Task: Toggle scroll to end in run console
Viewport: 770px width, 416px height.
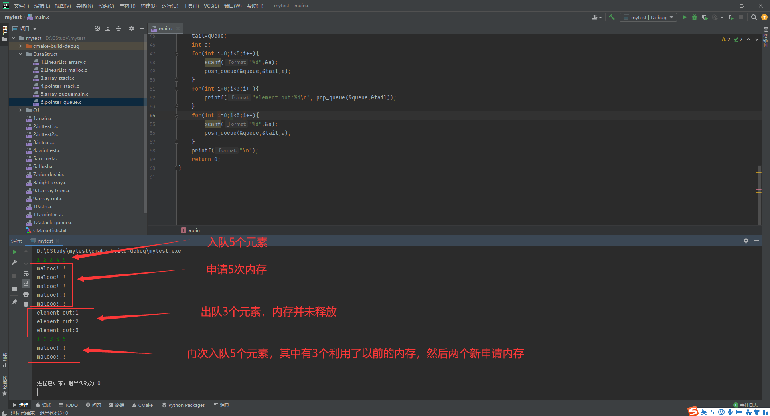Action: (x=26, y=283)
